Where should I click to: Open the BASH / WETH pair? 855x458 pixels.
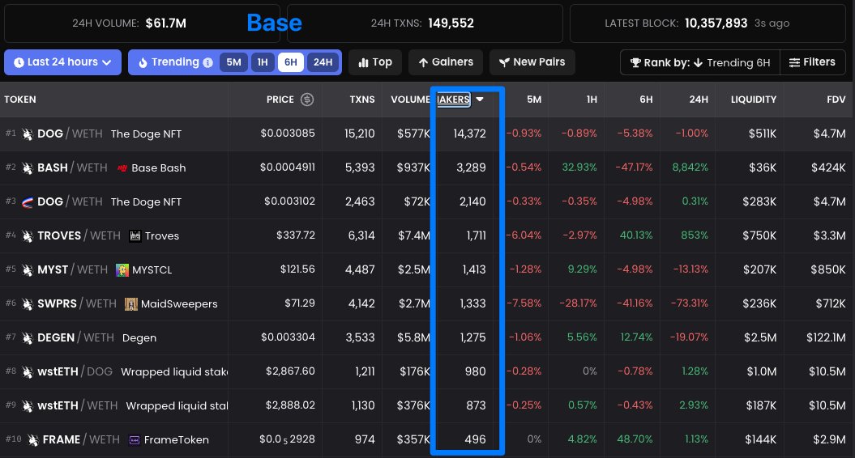click(x=72, y=168)
